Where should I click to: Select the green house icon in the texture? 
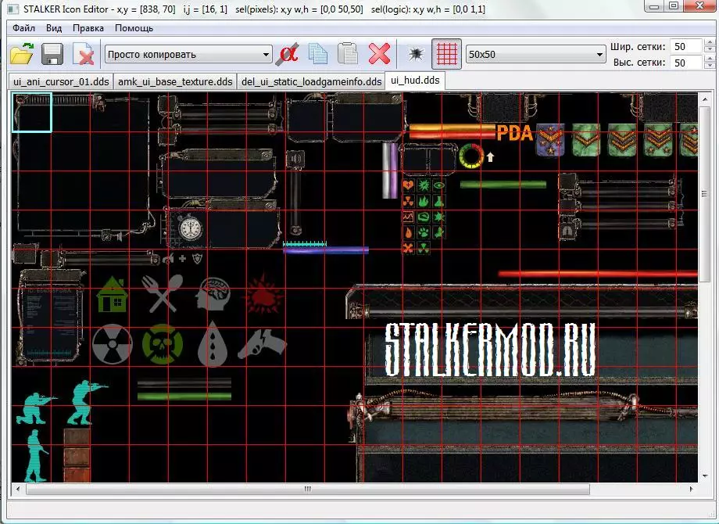(x=112, y=295)
